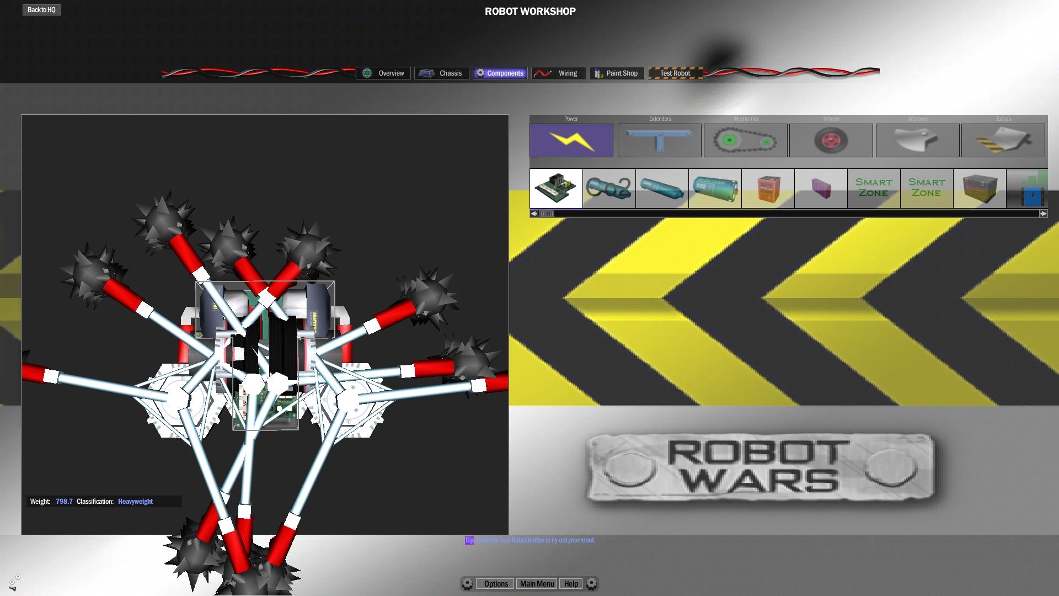Click the weight value 798.7

[64, 502]
